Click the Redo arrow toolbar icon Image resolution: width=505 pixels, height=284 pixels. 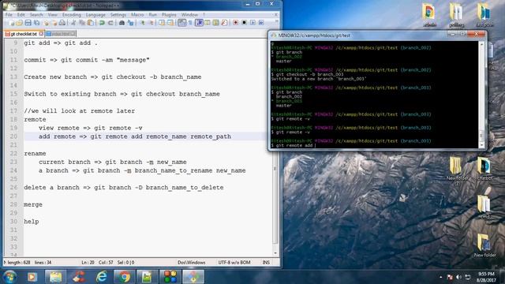pyautogui.click(x=110, y=23)
